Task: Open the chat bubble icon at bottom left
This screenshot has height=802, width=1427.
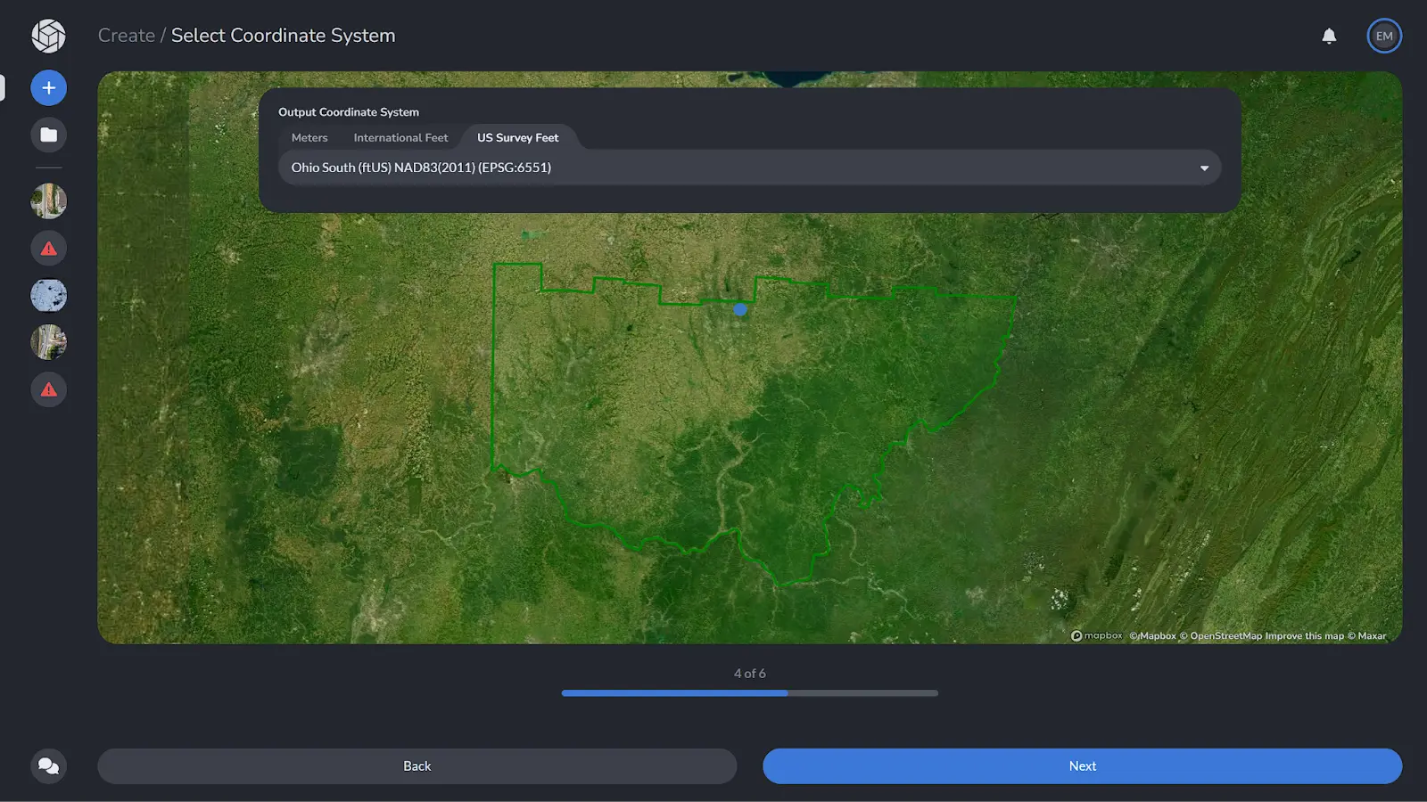Action: tap(49, 765)
